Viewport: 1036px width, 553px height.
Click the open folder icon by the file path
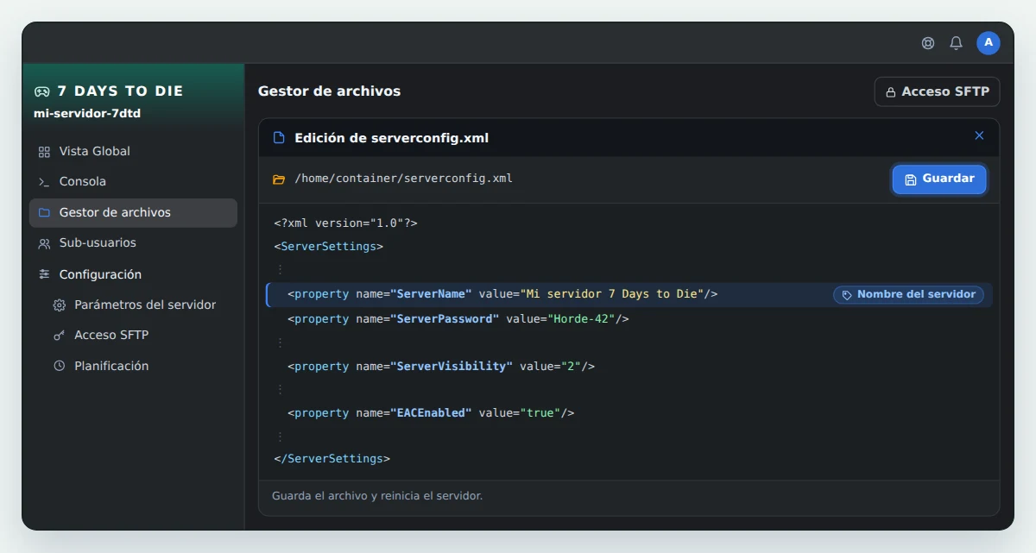(x=279, y=179)
